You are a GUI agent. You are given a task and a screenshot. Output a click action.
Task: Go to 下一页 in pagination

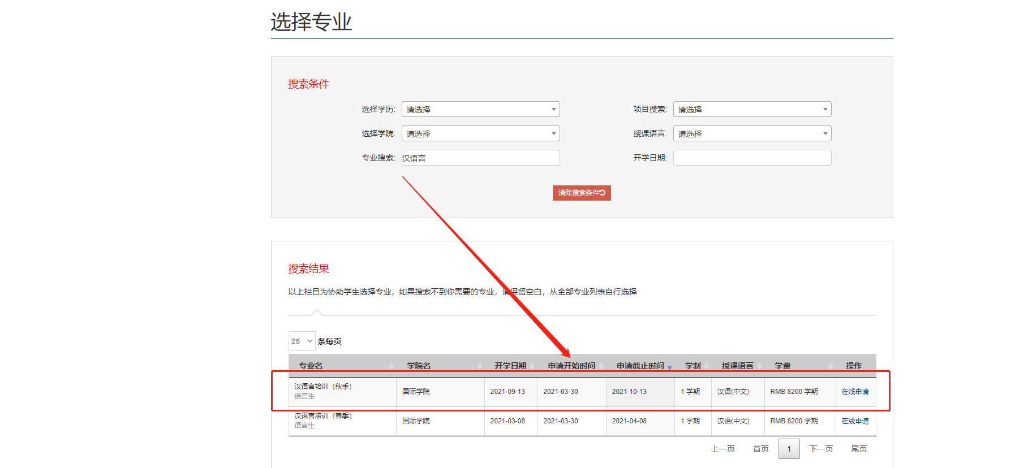[821, 449]
